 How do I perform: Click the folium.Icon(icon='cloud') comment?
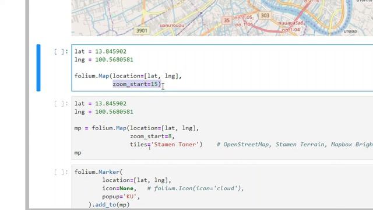[x=196, y=188]
